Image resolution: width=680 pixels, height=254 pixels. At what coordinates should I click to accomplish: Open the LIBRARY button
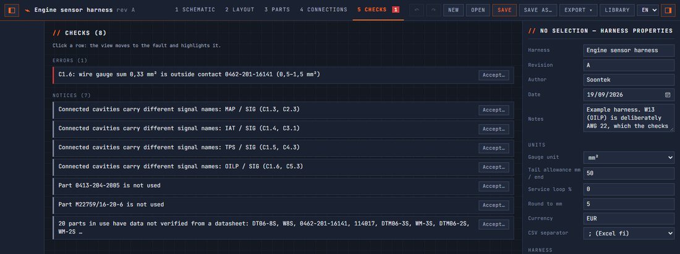point(617,10)
